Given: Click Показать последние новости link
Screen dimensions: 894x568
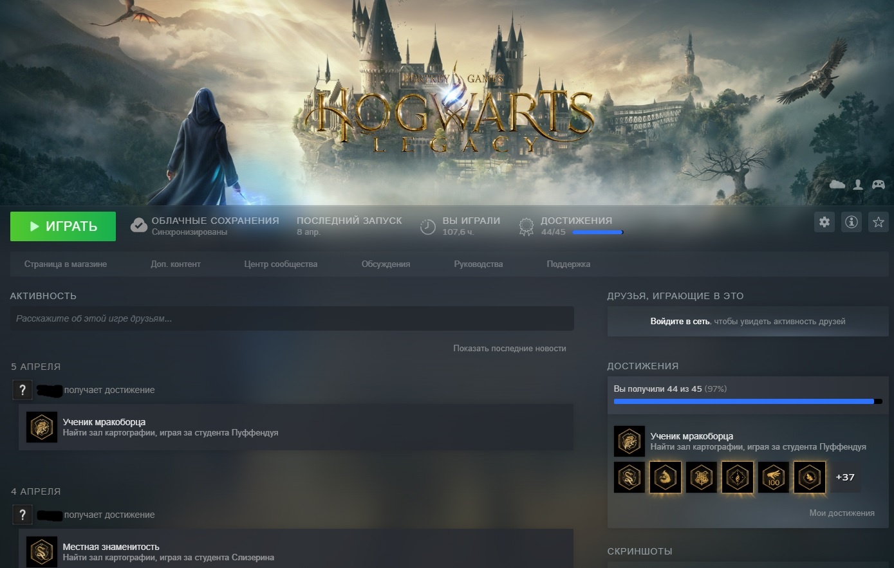Looking at the screenshot, I should pos(509,349).
